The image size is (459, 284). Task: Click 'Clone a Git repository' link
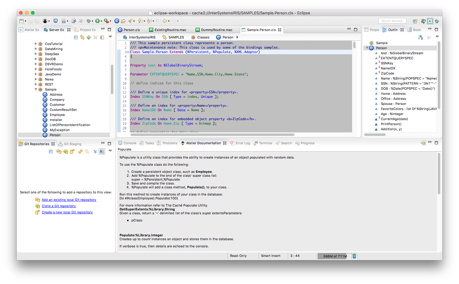click(x=59, y=206)
